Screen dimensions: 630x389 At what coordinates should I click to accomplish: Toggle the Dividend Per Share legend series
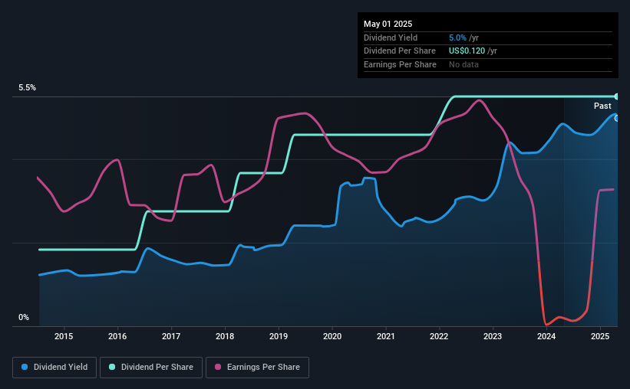(151, 368)
